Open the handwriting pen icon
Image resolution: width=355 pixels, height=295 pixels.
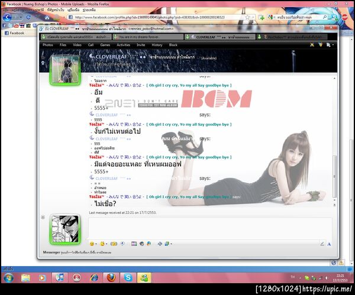pyautogui.click(x=322, y=244)
